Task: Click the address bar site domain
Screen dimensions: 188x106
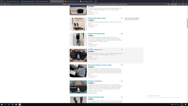Action: [x=16, y=4]
